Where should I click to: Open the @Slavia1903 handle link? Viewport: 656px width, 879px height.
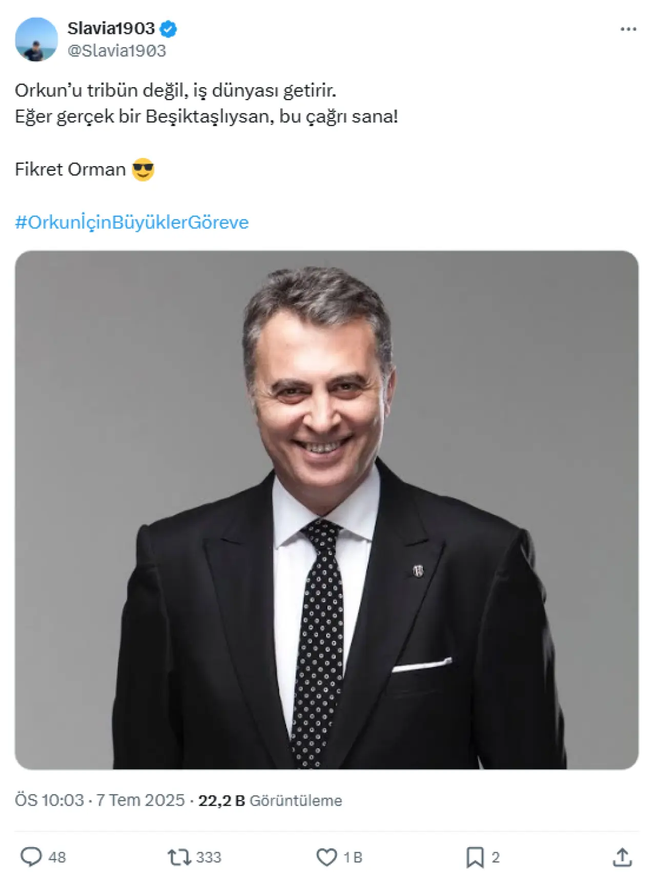coord(117,51)
